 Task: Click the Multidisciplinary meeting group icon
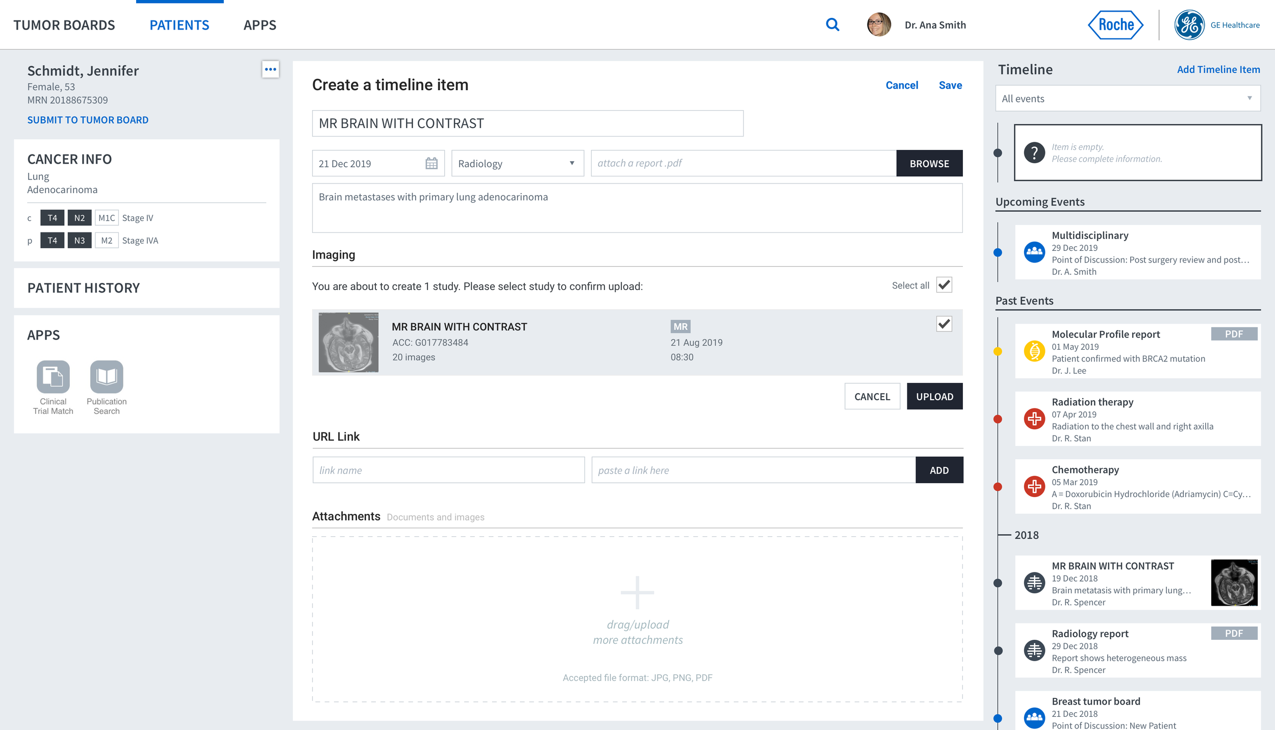tap(1034, 252)
